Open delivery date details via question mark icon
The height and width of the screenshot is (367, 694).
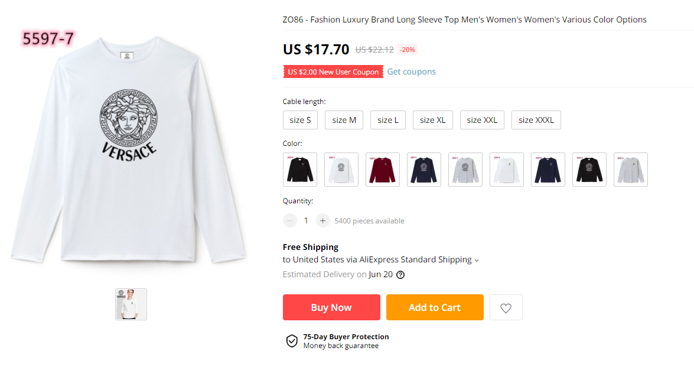(400, 274)
